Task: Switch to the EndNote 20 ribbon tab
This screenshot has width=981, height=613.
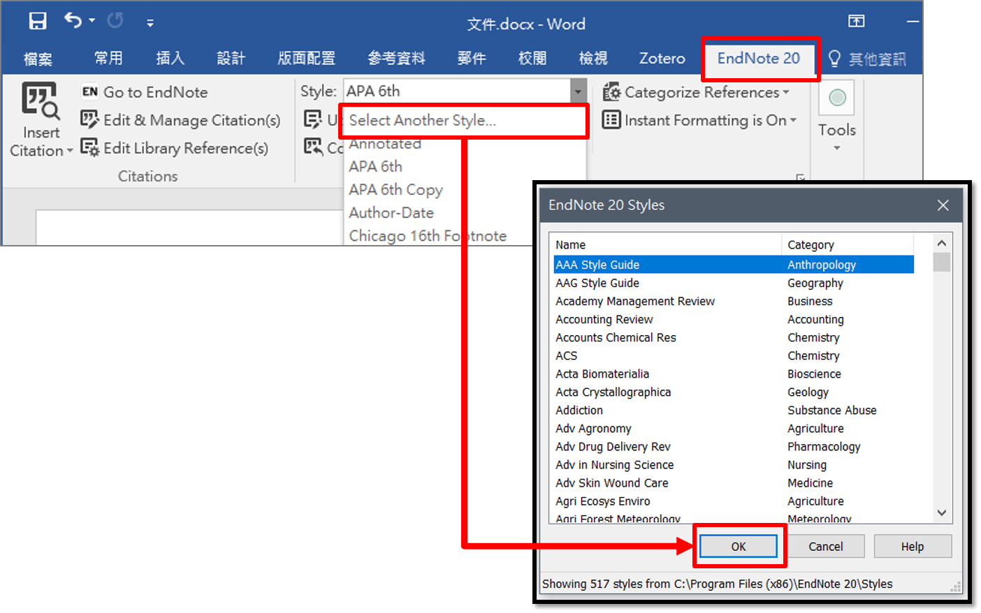Action: (x=760, y=59)
